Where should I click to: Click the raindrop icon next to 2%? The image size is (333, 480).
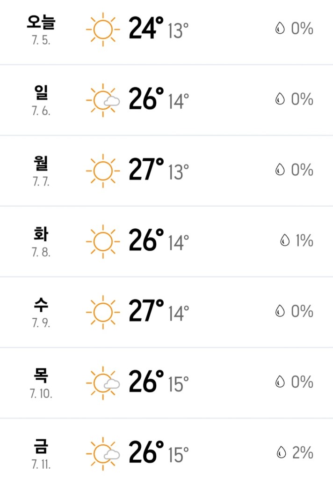click(x=281, y=453)
